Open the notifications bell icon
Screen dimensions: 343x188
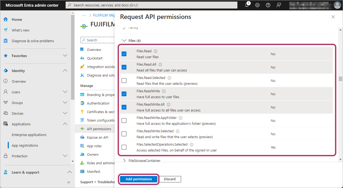pos(247,5)
